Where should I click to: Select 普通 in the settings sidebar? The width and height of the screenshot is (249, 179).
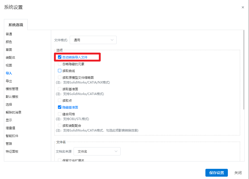[9, 34]
